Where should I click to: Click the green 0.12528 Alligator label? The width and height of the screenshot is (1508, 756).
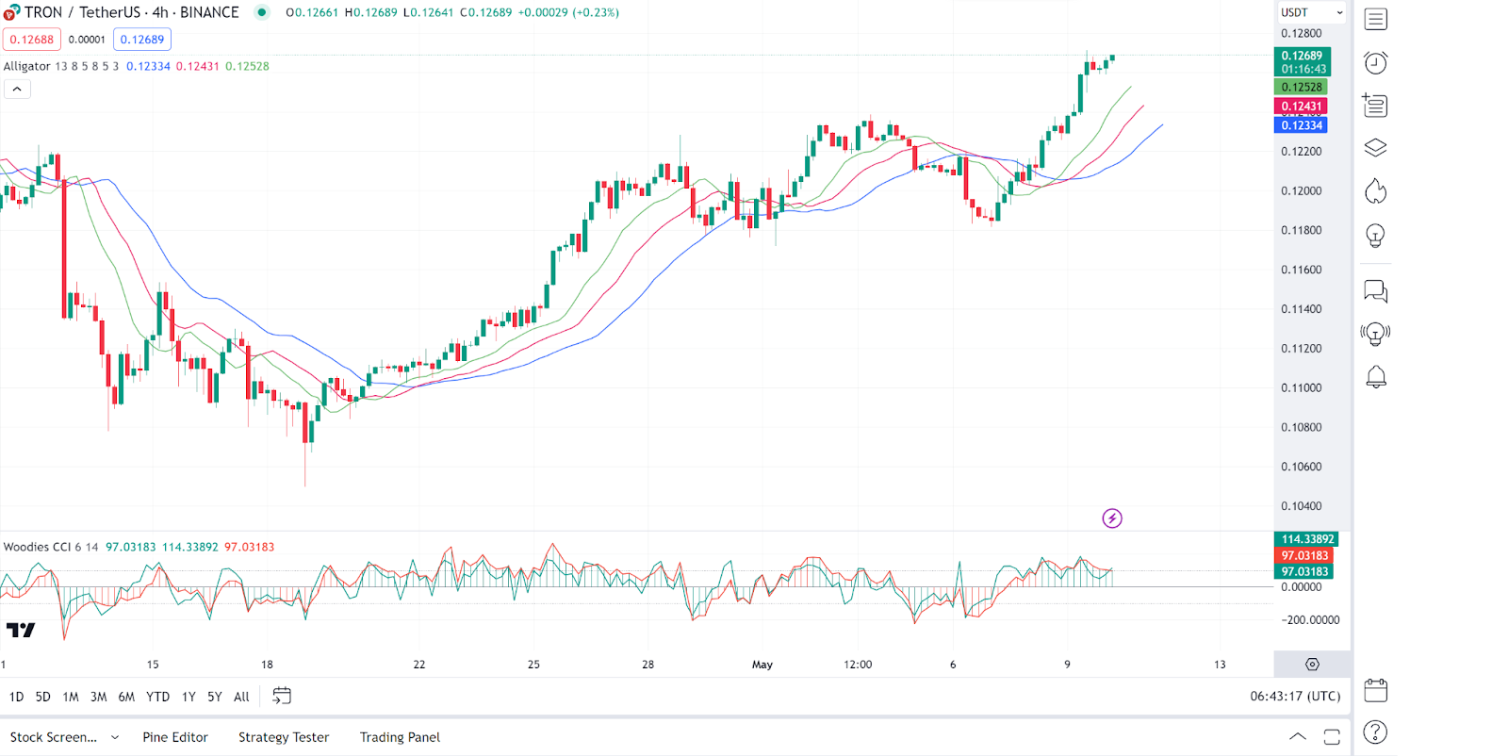pyautogui.click(x=1302, y=87)
